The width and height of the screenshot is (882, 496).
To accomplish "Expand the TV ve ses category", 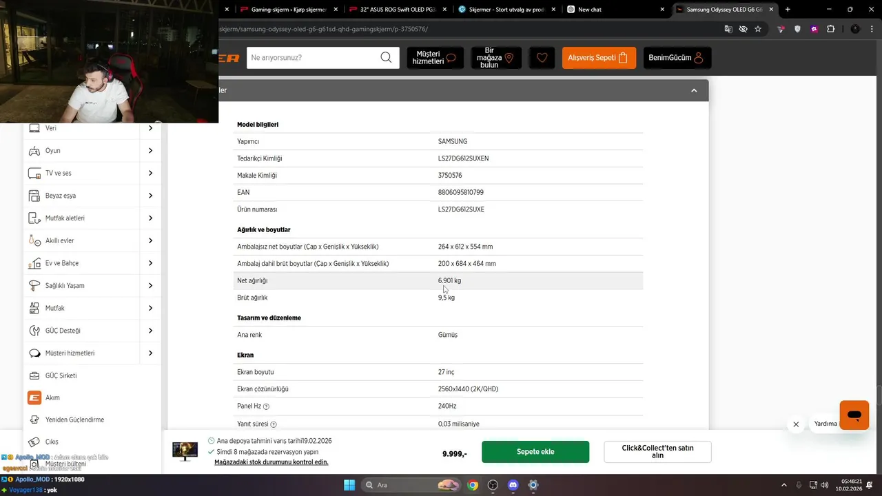I will (x=150, y=173).
